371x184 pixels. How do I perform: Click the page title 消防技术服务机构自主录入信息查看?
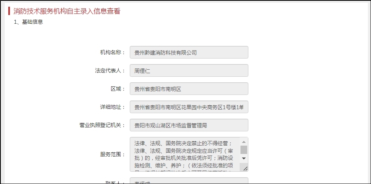click(67, 11)
